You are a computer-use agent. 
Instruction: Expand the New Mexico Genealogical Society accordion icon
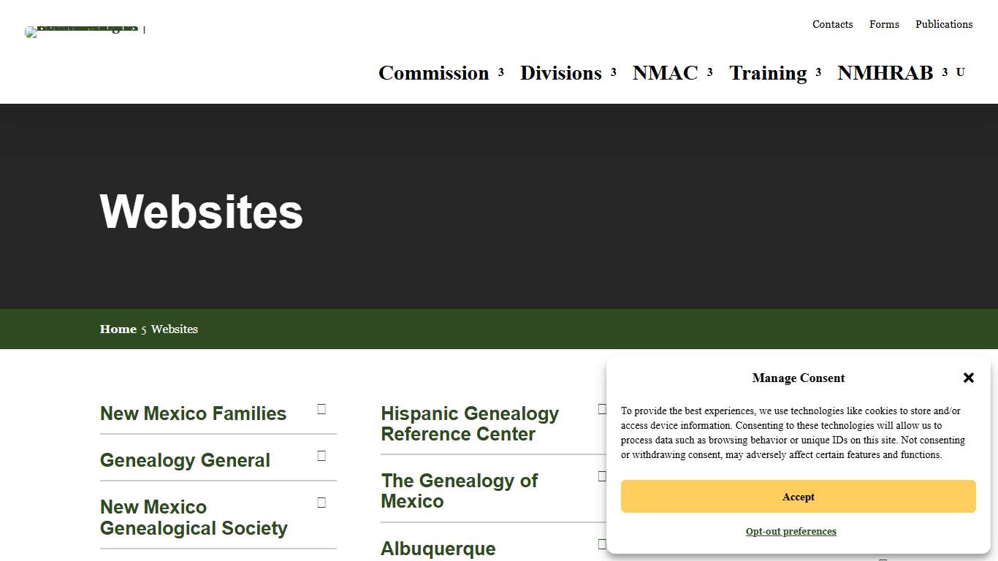321,503
